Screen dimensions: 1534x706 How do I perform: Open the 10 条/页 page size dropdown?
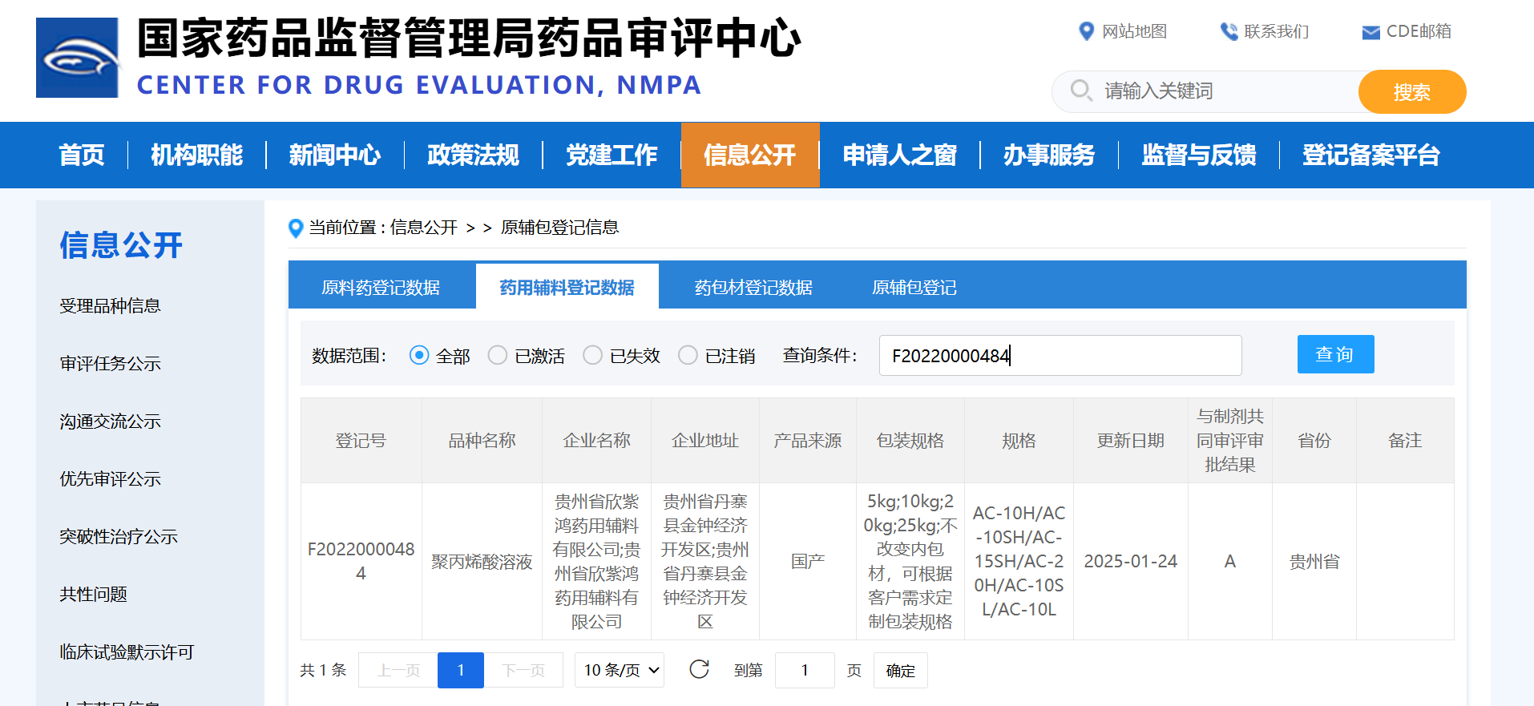coord(620,670)
